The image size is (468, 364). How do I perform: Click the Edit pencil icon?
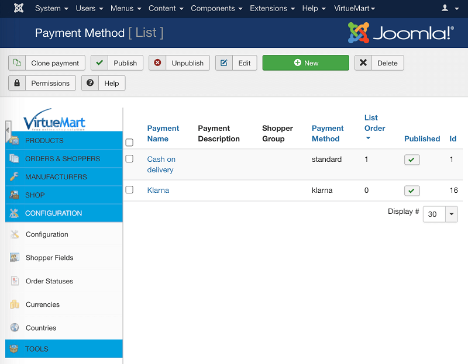point(224,63)
